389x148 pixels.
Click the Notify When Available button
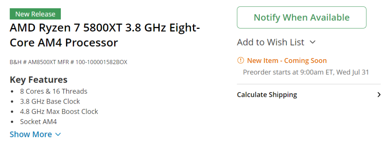[x=301, y=17]
